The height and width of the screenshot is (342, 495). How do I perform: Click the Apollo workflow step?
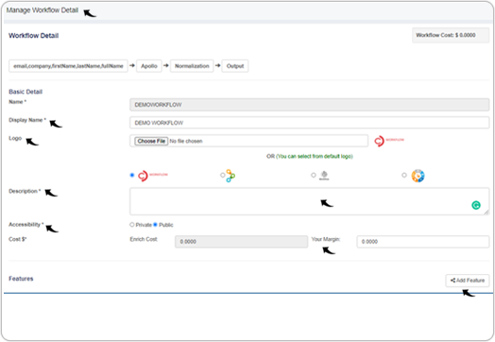coord(149,66)
